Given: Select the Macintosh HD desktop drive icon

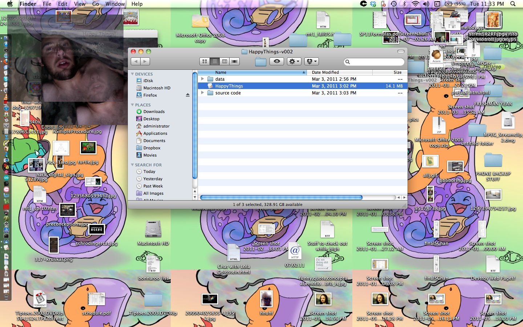Looking at the screenshot, I should [x=153, y=229].
